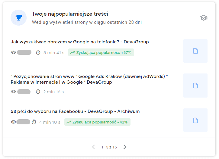Click stopwatch icon next to 5 min 41 s
Image resolution: width=219 pixels, height=159 pixels.
point(38,52)
